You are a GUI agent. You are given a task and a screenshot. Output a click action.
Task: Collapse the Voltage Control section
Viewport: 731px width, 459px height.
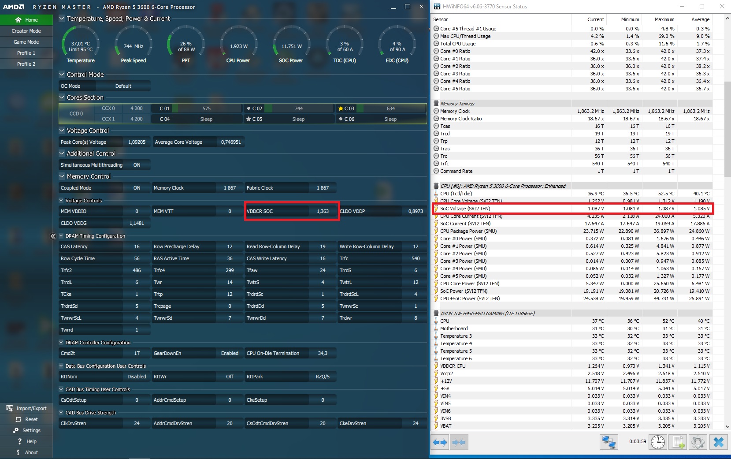[62, 131]
